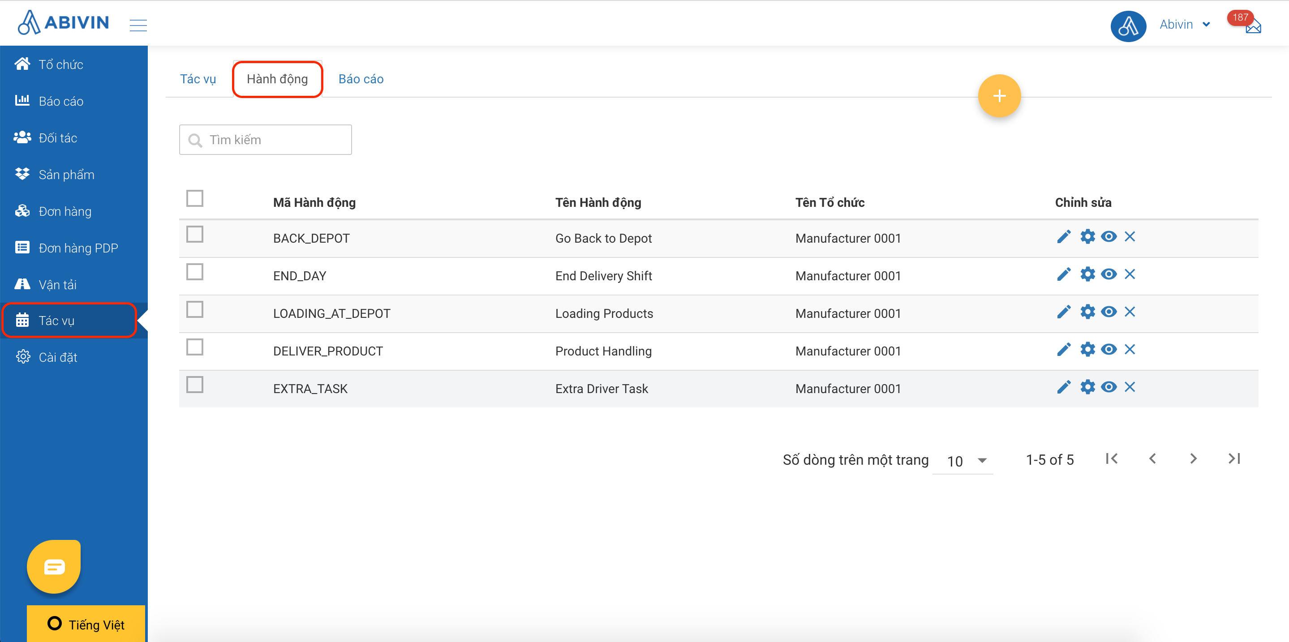Go to previous page arrow
Viewport: 1289px width, 642px height.
point(1152,458)
